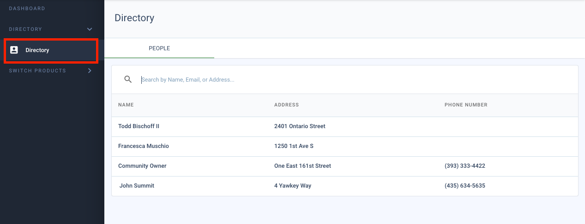
Task: Select the PEOPLE tab
Action: 159,48
